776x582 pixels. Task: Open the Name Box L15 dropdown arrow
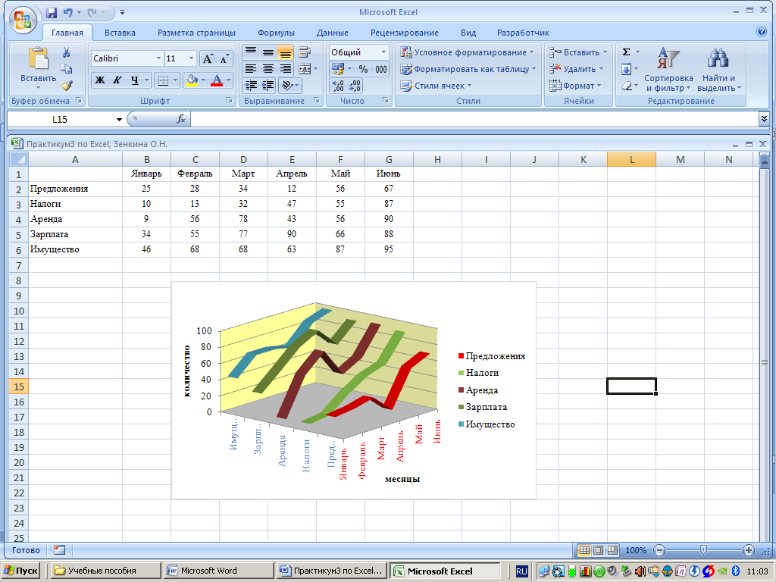119,119
